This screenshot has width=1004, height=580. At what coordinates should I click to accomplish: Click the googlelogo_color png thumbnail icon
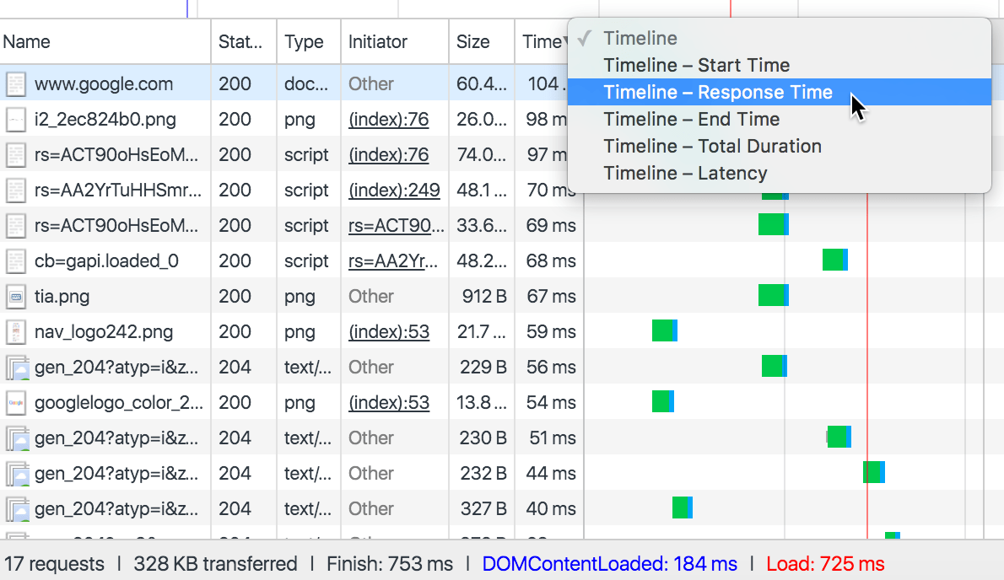click(x=16, y=403)
